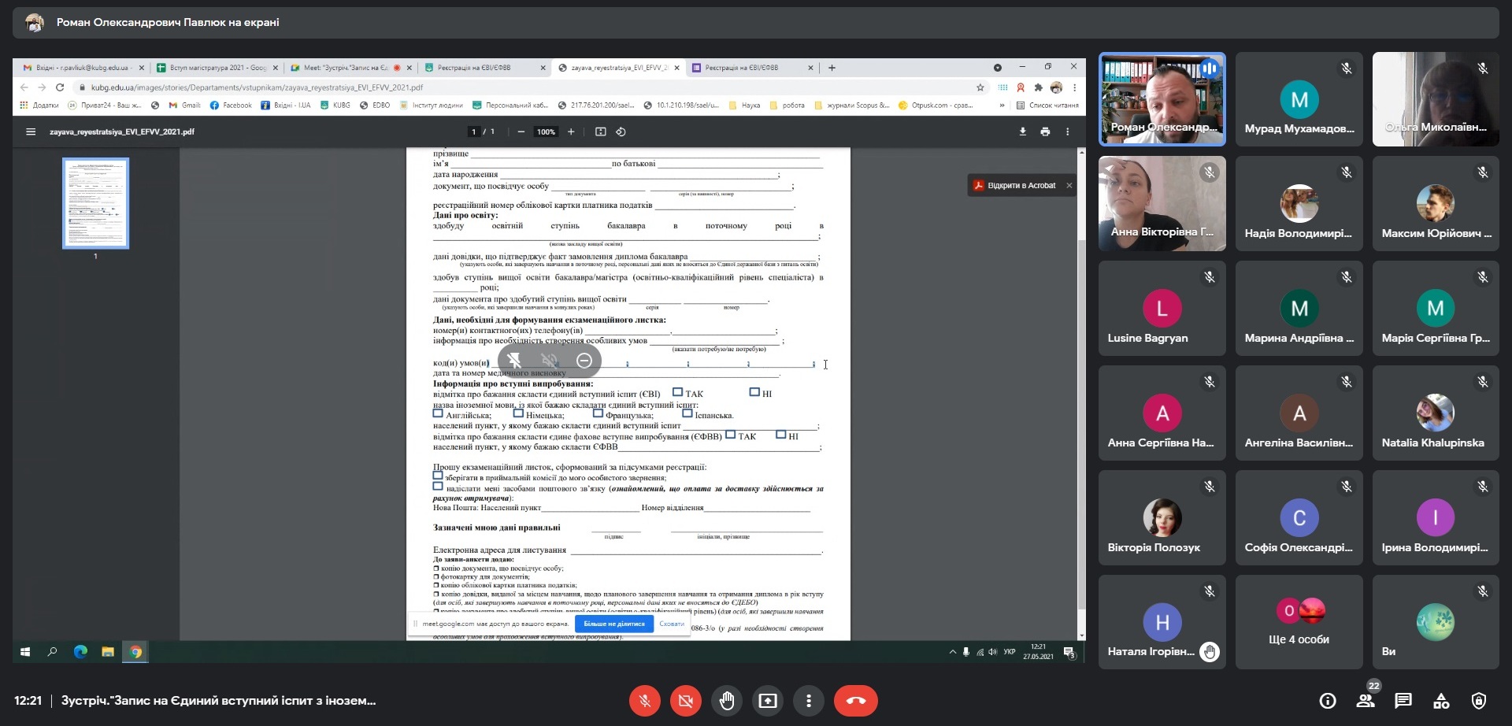The image size is (1512, 726).
Task: Expand hidden bookmarks with the chevron
Action: click(1002, 106)
